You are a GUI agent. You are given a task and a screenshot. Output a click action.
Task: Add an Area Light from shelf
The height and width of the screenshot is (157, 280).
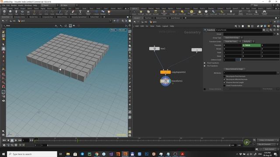click(156, 13)
